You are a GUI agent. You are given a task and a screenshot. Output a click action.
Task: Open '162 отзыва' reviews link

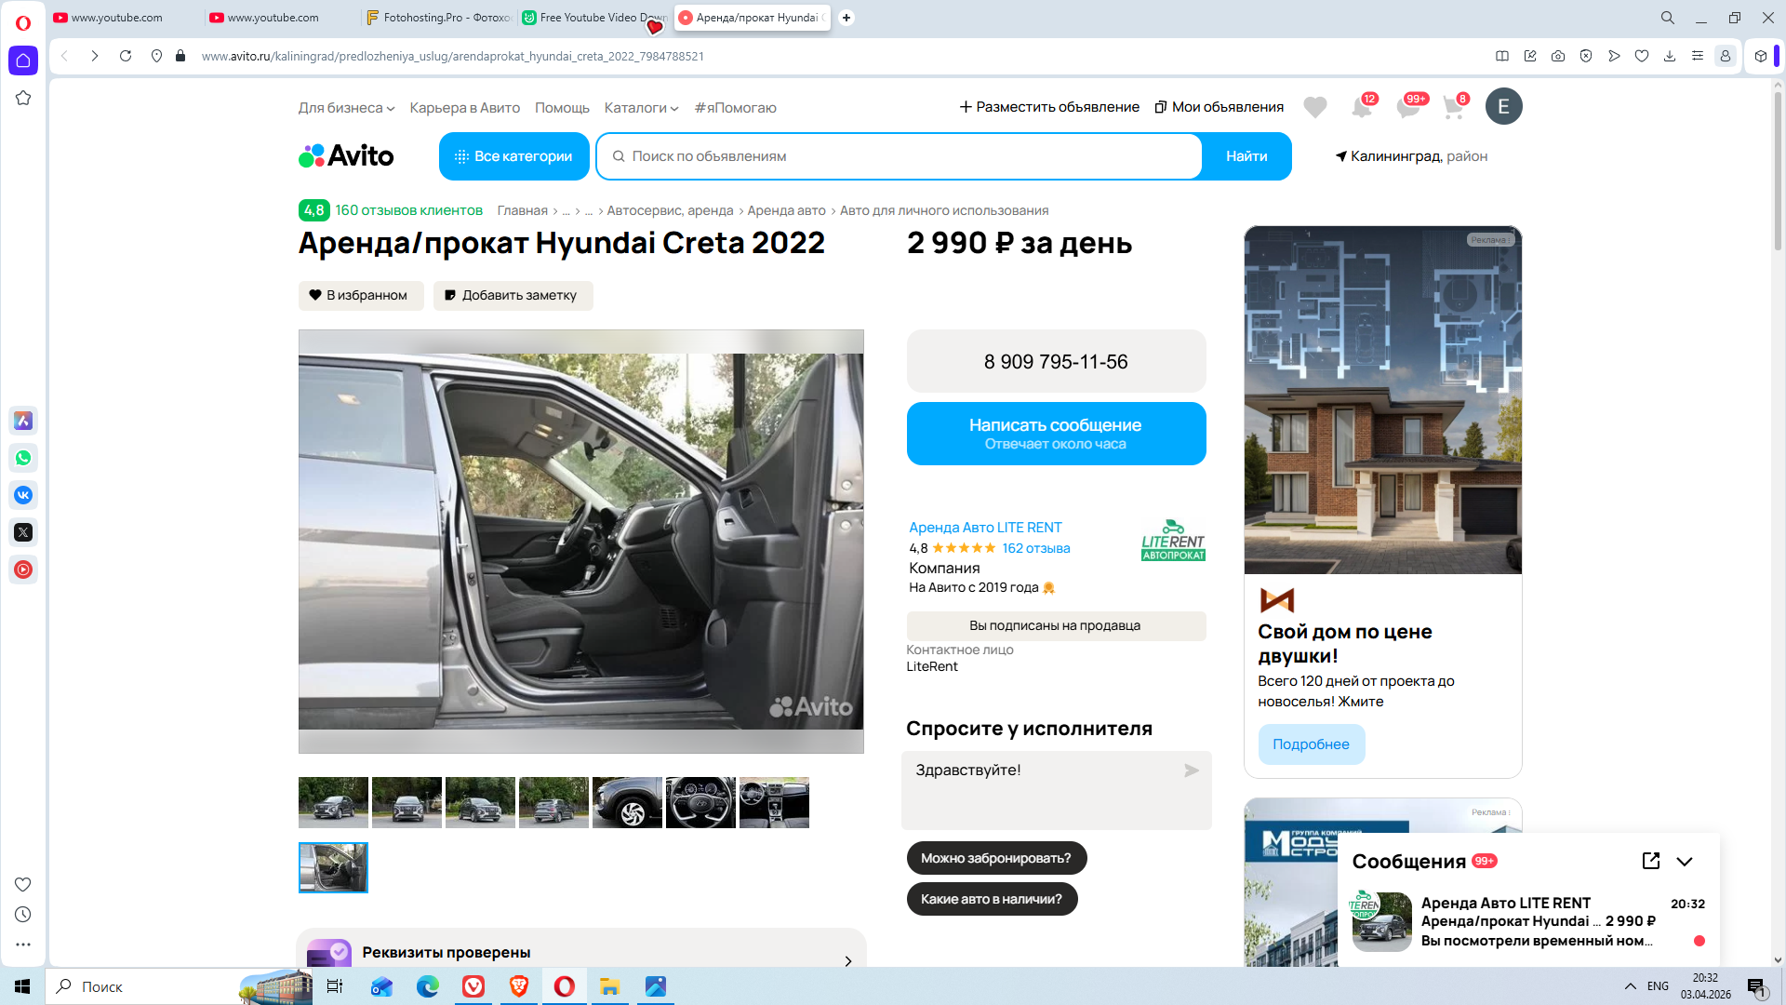point(1035,548)
